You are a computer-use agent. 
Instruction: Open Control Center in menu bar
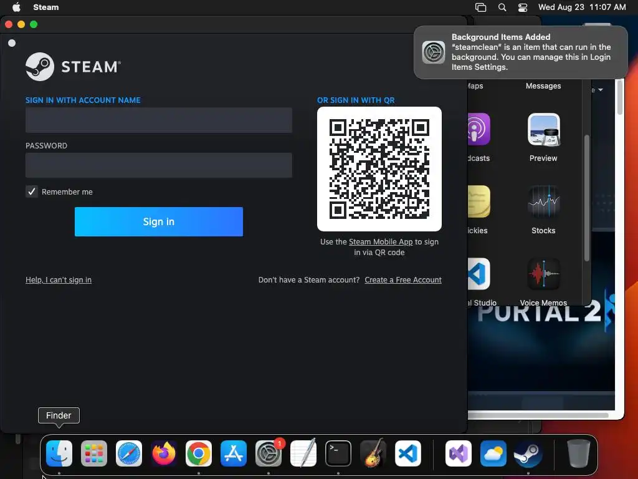coord(523,7)
